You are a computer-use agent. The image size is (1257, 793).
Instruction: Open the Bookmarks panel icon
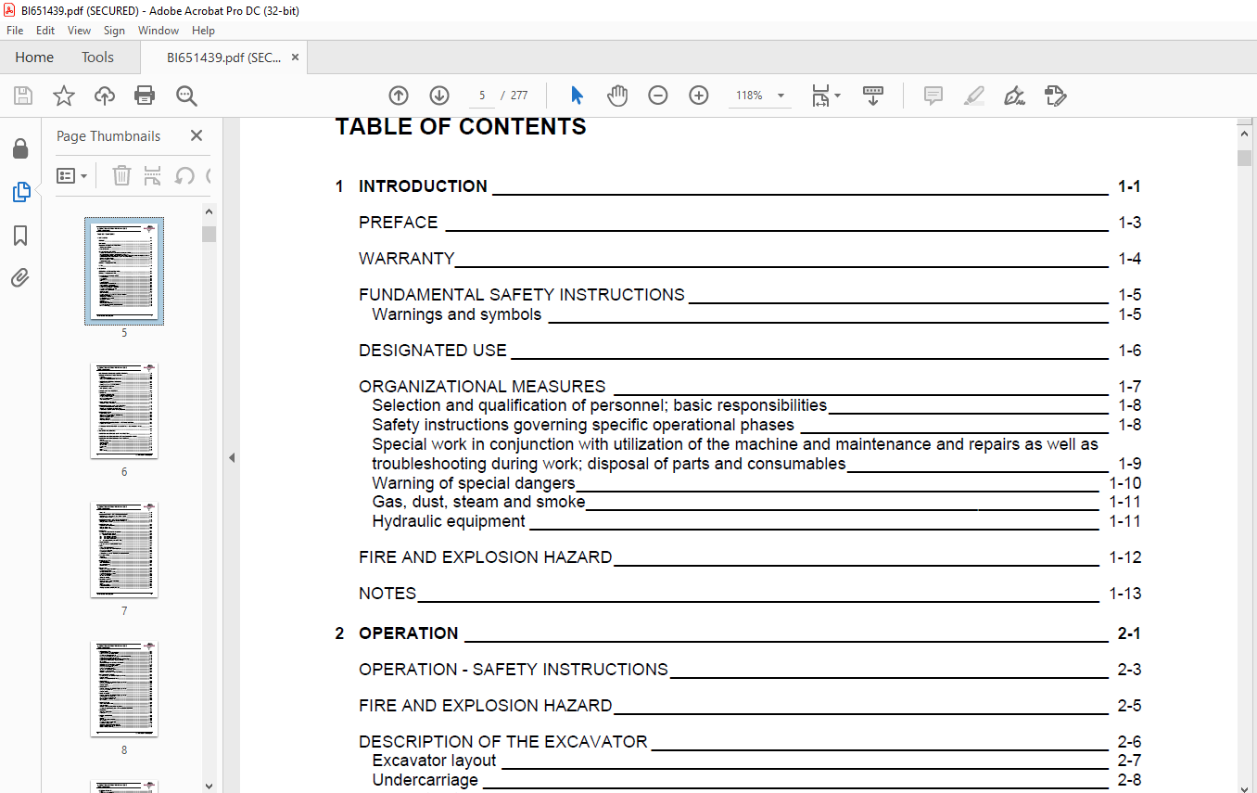pos(20,236)
